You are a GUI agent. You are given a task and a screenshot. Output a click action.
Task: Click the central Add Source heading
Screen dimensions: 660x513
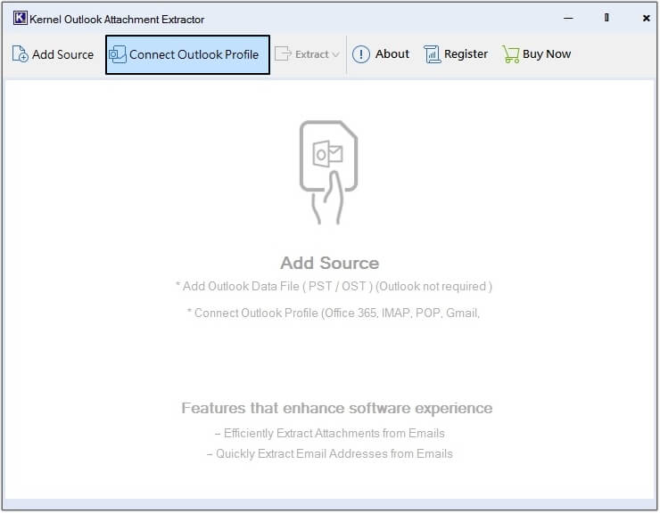coord(330,263)
